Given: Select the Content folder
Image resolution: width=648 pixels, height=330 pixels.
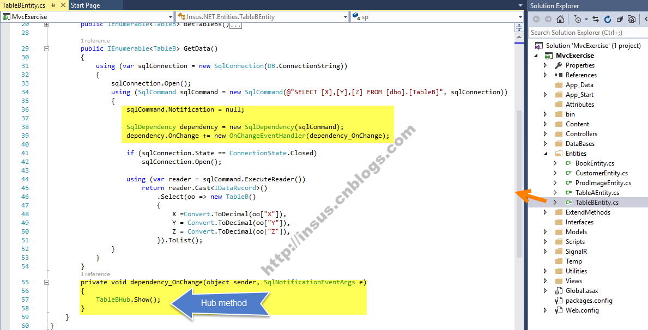Looking at the screenshot, I should (577, 124).
